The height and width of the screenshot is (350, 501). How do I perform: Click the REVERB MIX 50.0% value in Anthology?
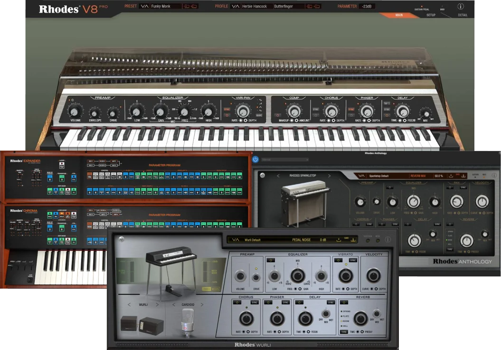(x=438, y=175)
